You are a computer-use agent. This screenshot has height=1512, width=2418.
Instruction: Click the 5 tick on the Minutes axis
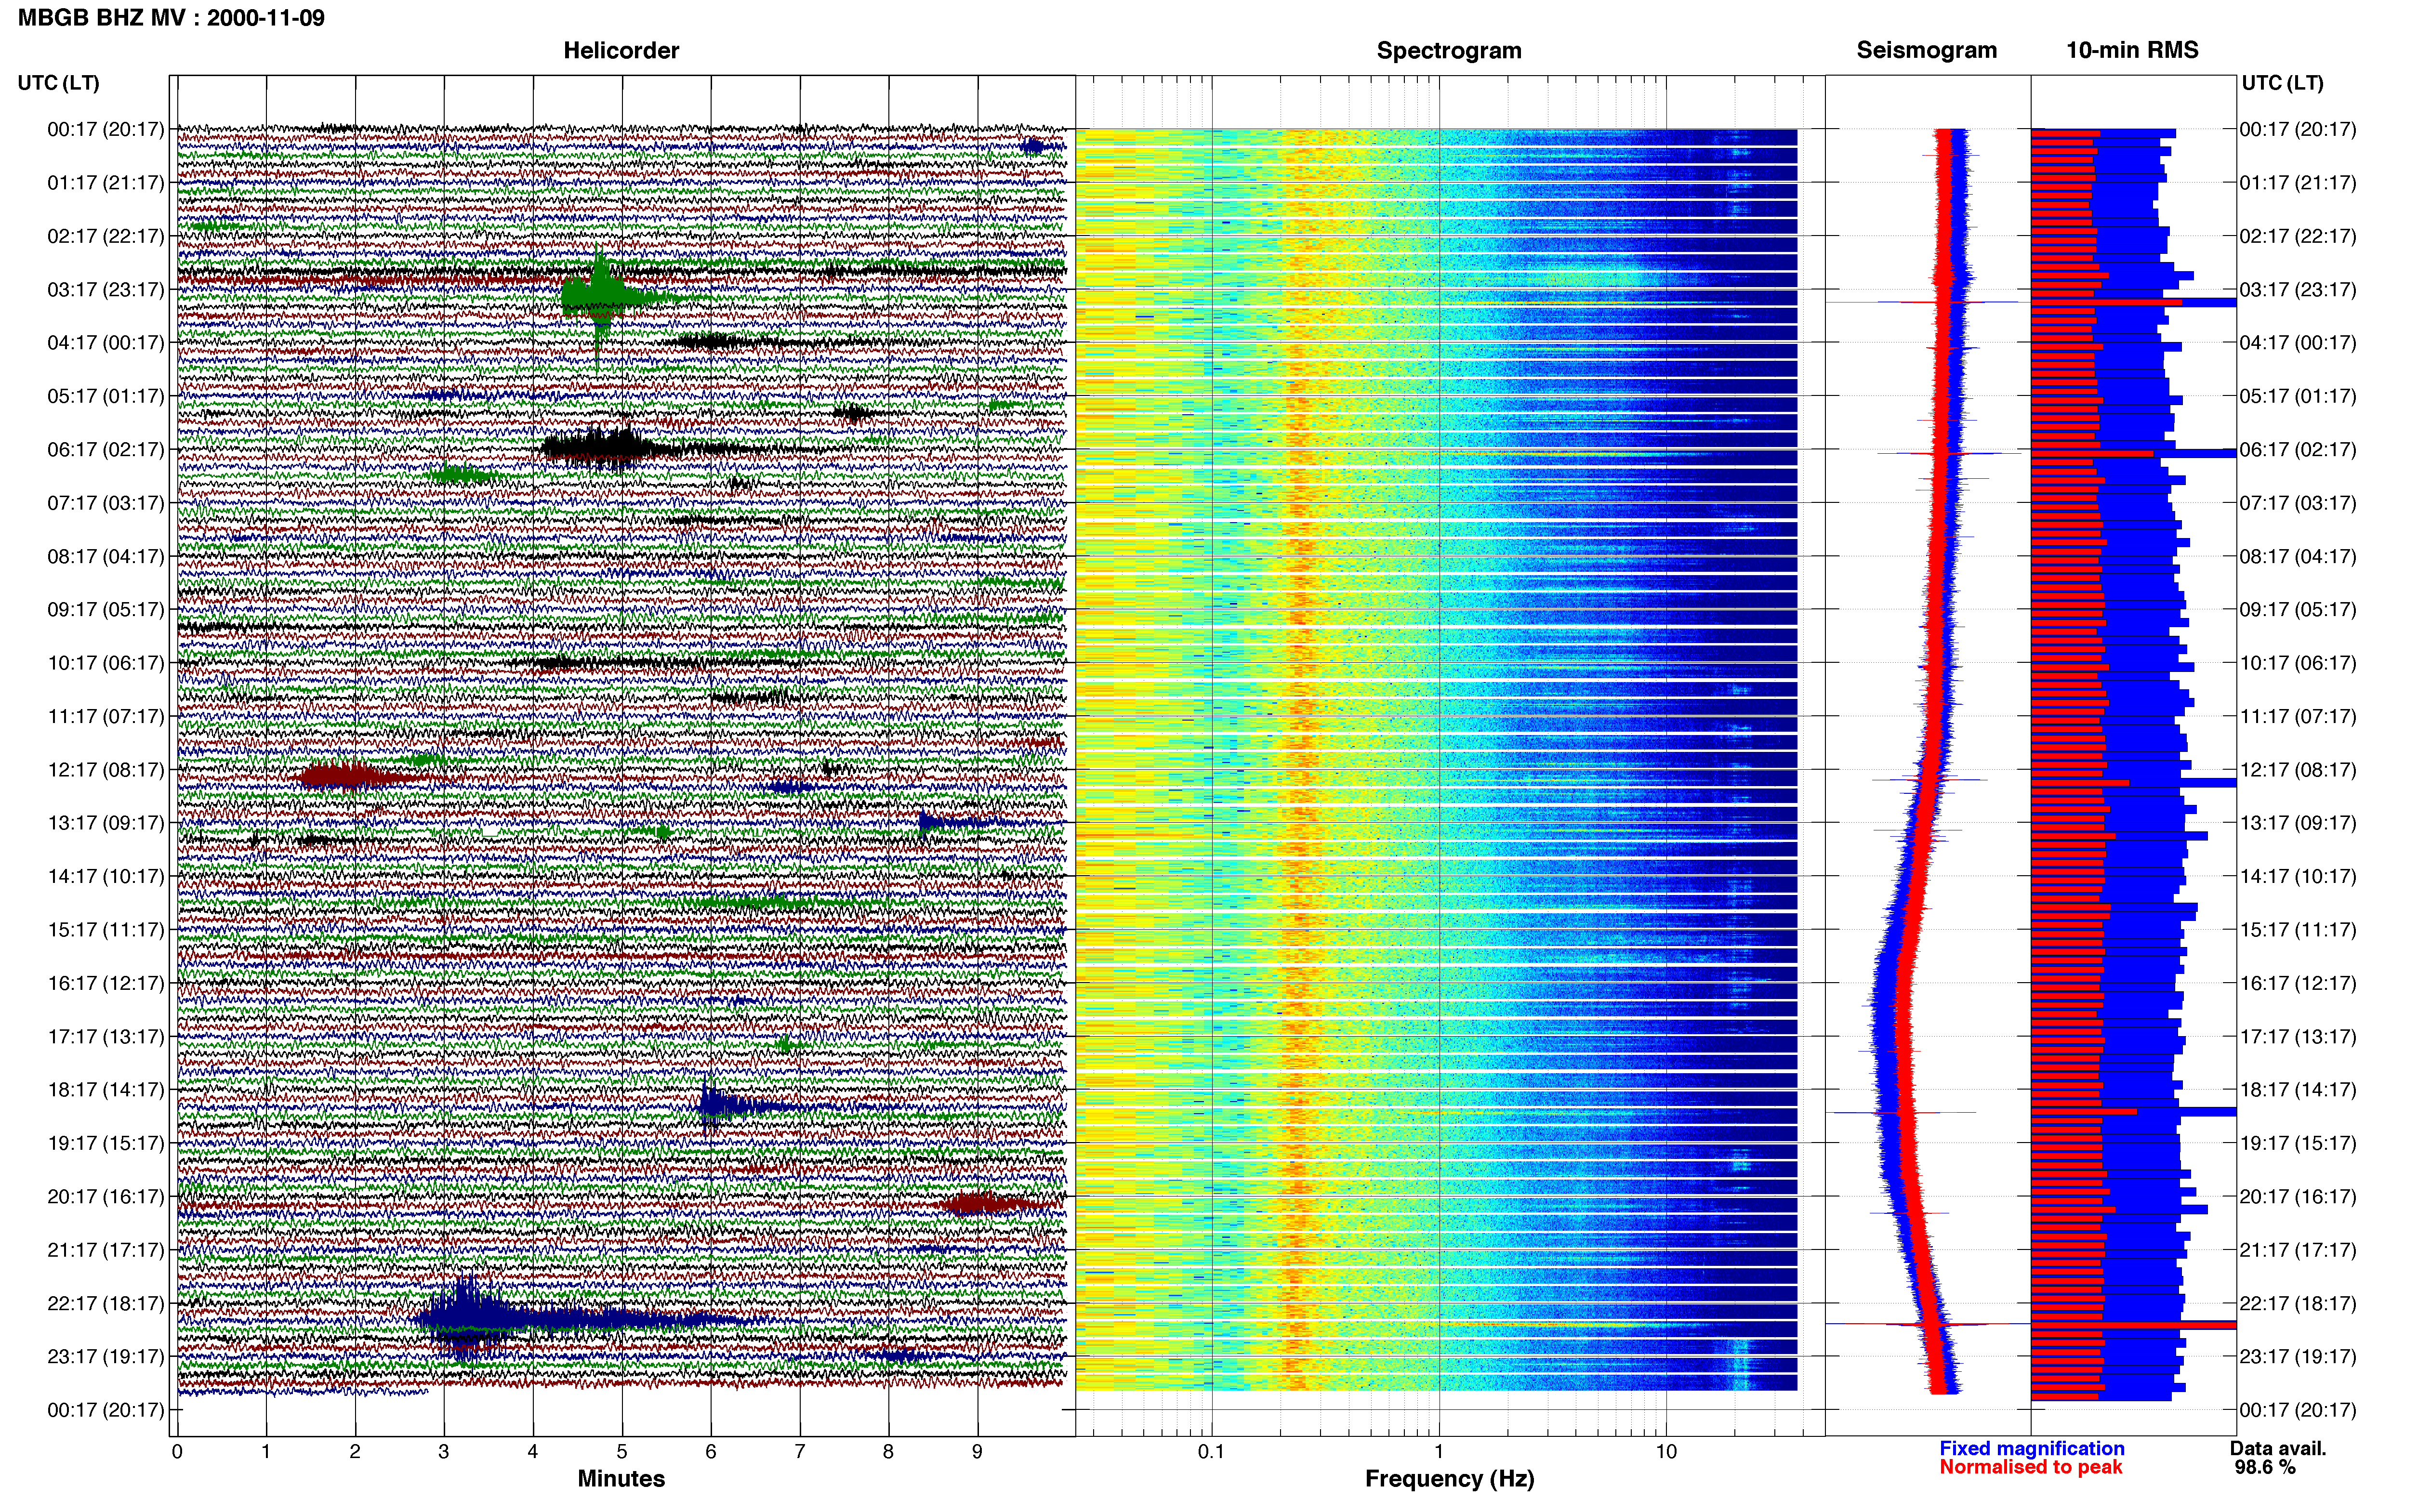[x=622, y=1452]
